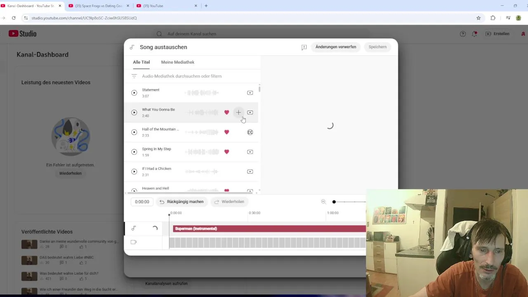
Task: Zoom out timeline with magnifier icon
Action: click(323, 202)
